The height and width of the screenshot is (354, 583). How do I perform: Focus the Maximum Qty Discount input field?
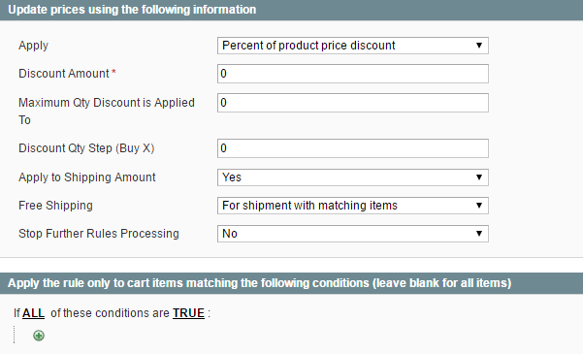click(352, 103)
